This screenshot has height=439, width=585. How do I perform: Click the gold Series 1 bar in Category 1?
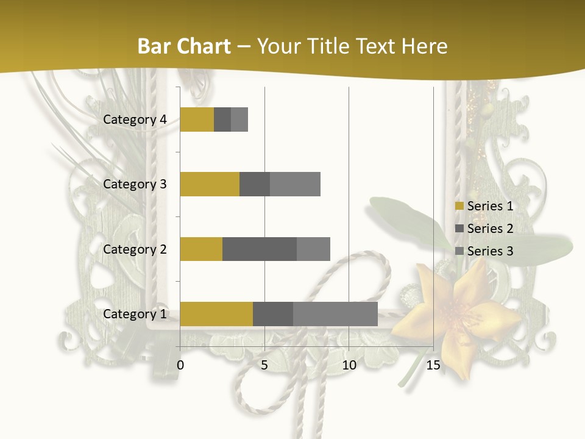pos(216,314)
